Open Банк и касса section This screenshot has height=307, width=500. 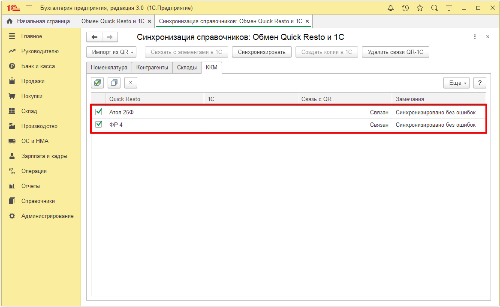pyautogui.click(x=38, y=66)
